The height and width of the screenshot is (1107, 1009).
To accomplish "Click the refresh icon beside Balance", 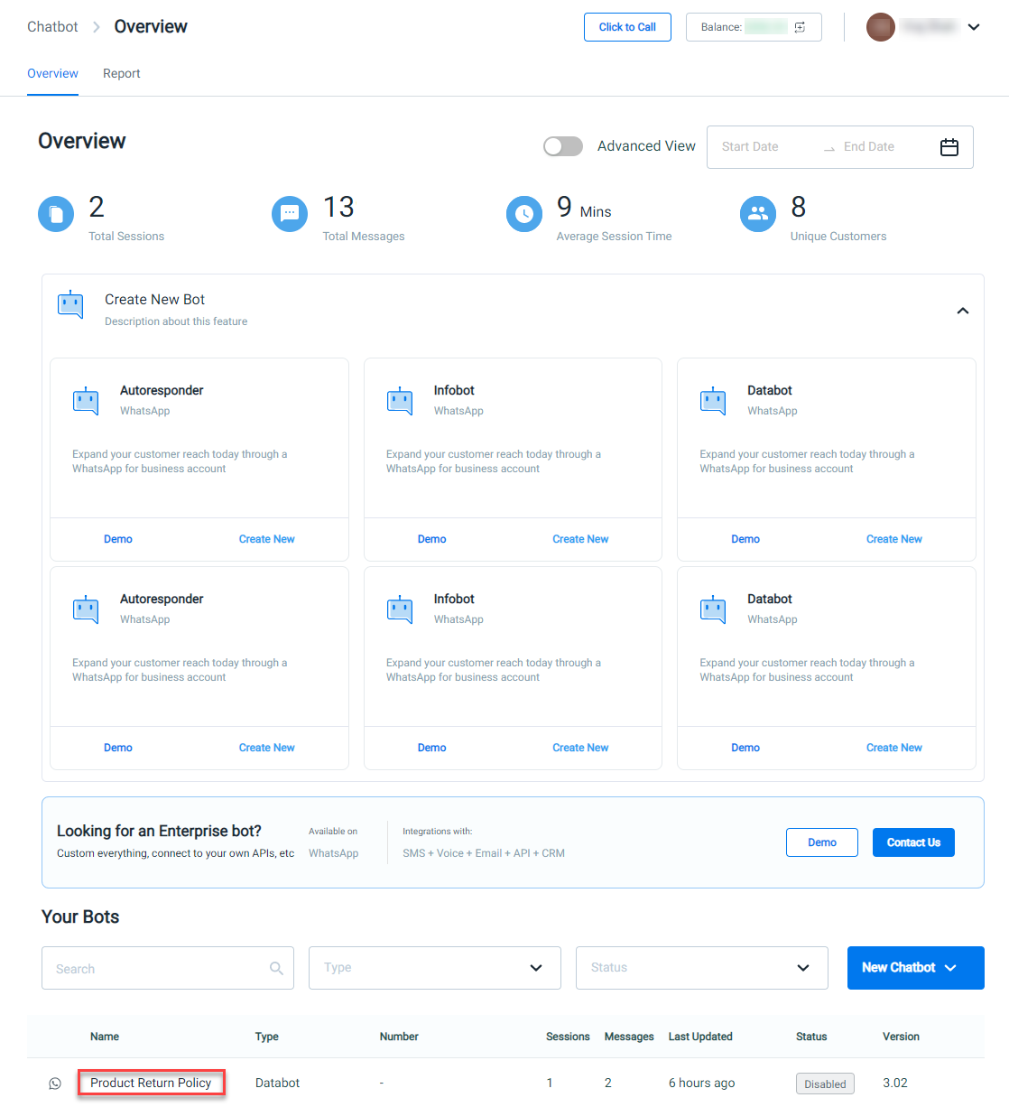I will (800, 27).
